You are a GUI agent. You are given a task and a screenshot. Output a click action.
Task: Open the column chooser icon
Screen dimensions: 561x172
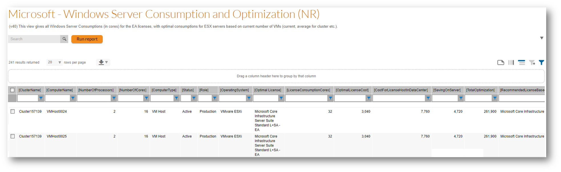511,62
